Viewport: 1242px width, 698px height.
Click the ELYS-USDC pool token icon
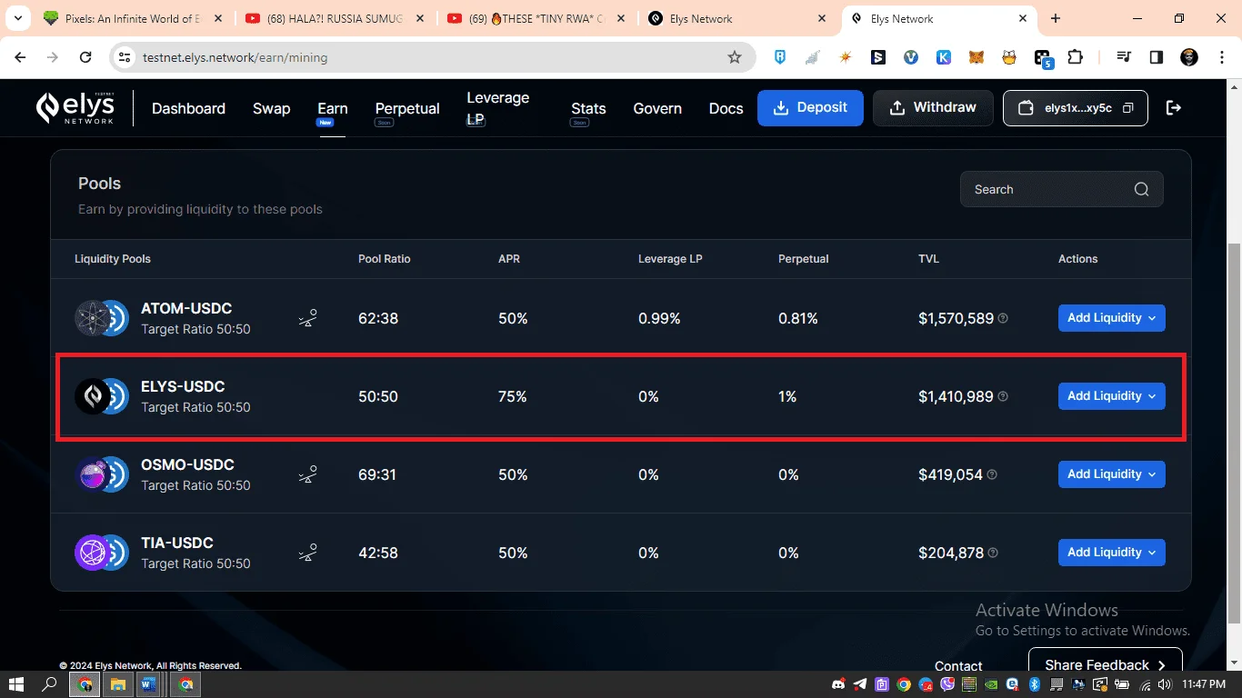click(102, 396)
